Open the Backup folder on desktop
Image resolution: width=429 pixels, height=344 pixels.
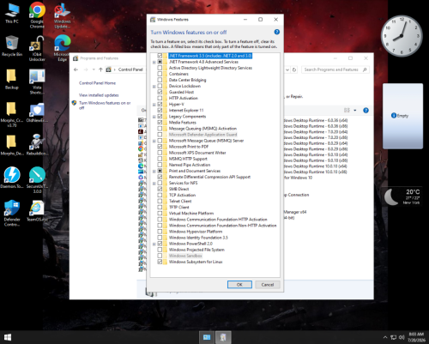pyautogui.click(x=12, y=79)
